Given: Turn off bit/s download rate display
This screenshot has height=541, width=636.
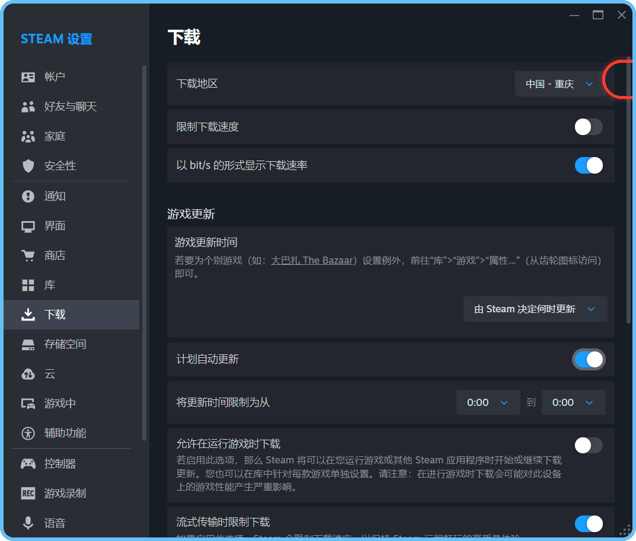Looking at the screenshot, I should pyautogui.click(x=589, y=165).
